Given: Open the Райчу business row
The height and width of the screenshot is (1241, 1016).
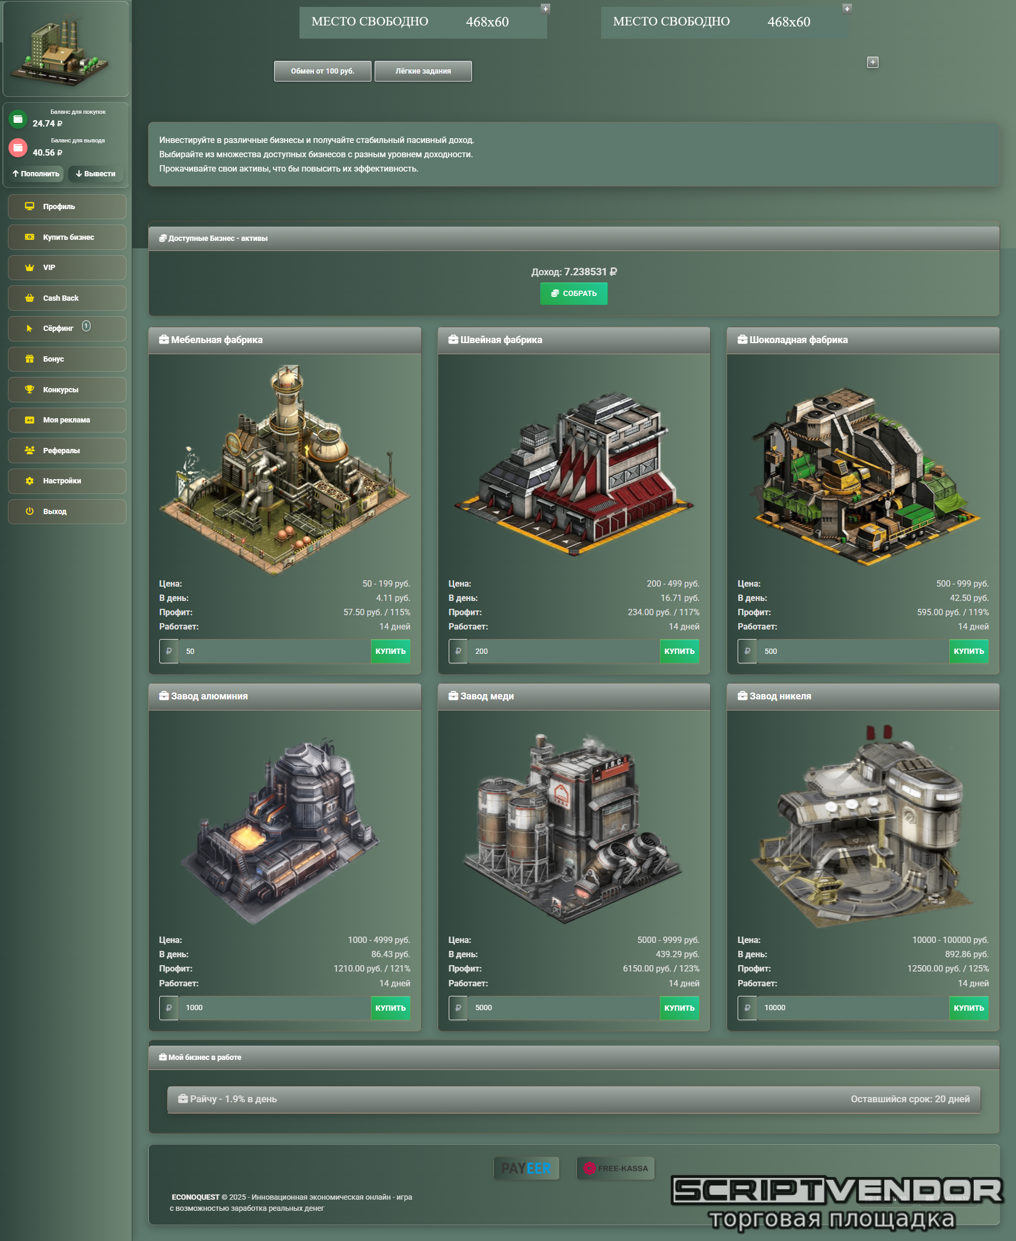Looking at the screenshot, I should [573, 1099].
